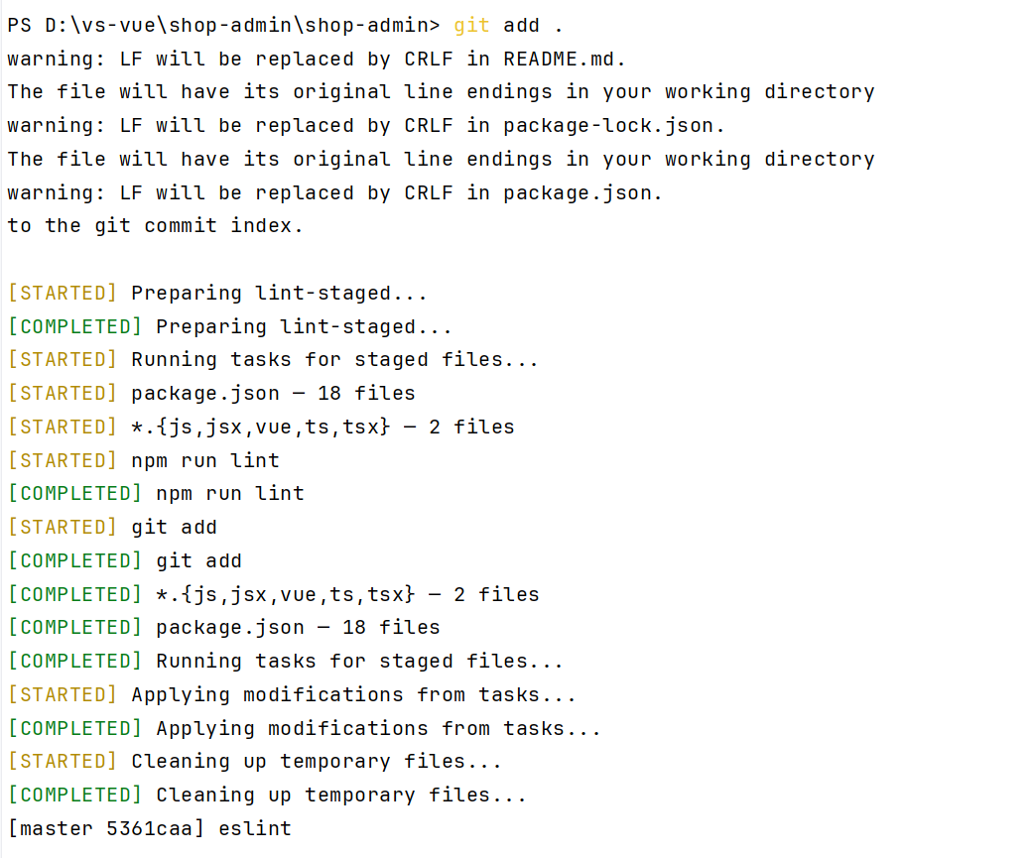
Task: Click the COMPLETED Cleaning up temporary files line
Action: (266, 796)
